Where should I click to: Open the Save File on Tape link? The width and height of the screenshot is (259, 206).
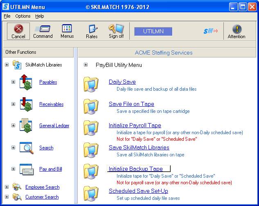point(131,104)
